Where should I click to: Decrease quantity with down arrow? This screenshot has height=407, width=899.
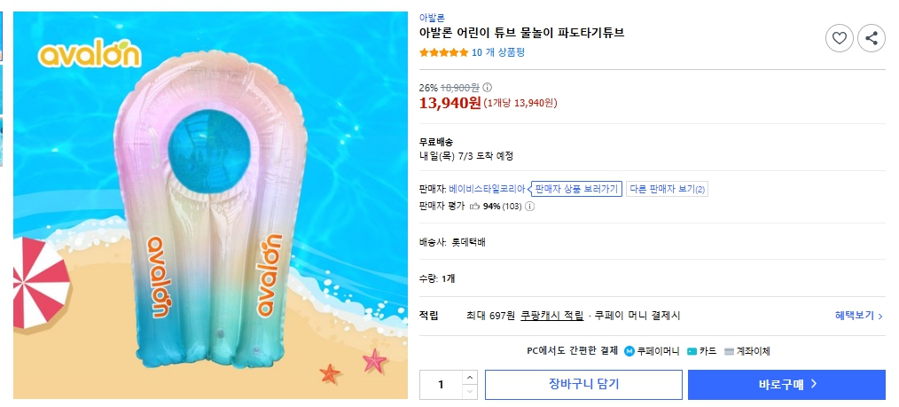tap(470, 391)
